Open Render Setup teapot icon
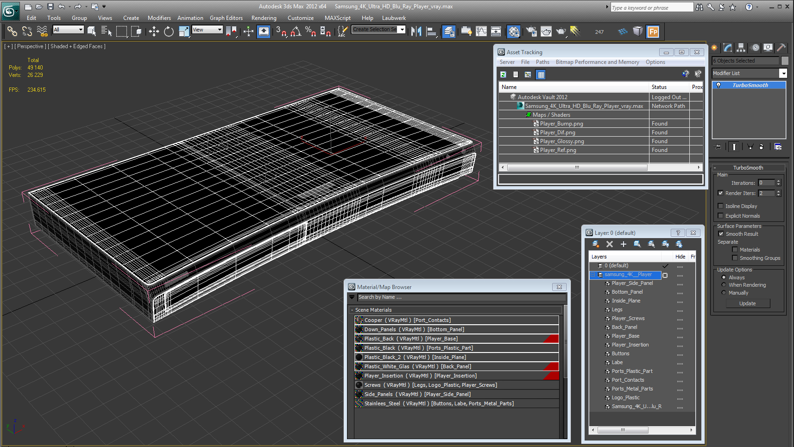The width and height of the screenshot is (794, 447). [x=531, y=31]
